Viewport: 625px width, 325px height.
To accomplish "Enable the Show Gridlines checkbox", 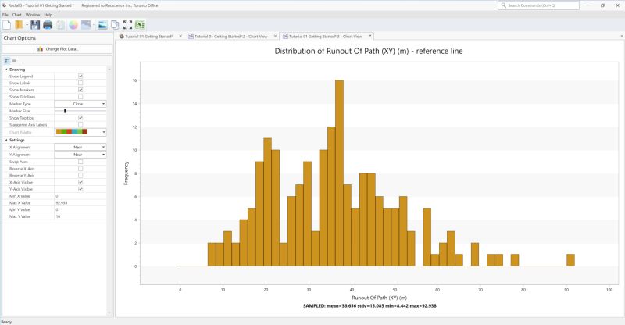I will (80, 97).
